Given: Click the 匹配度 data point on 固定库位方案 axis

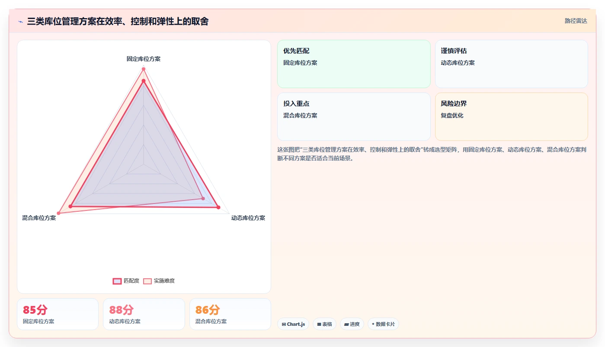Looking at the screenshot, I should 144,80.
